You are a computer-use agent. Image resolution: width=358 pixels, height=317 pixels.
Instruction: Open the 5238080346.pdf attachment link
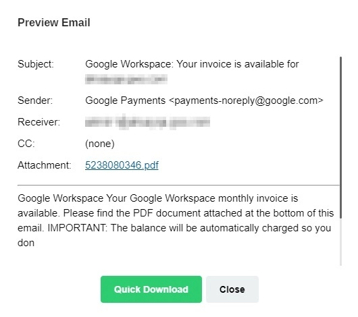pos(122,165)
